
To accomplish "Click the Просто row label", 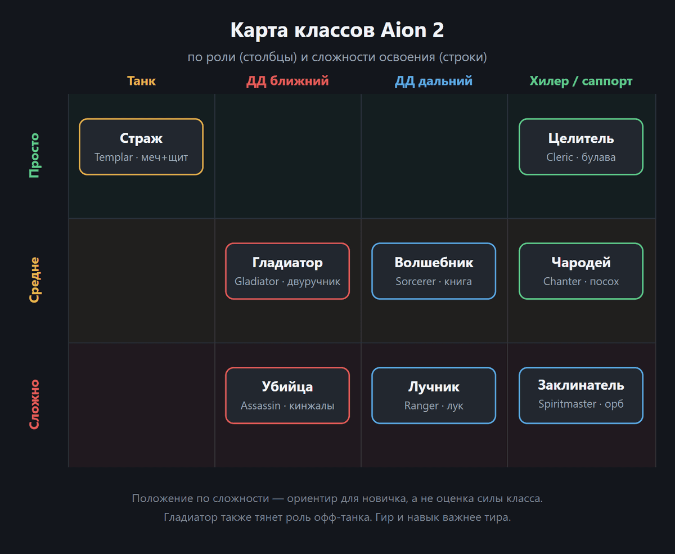I will (x=34, y=156).
